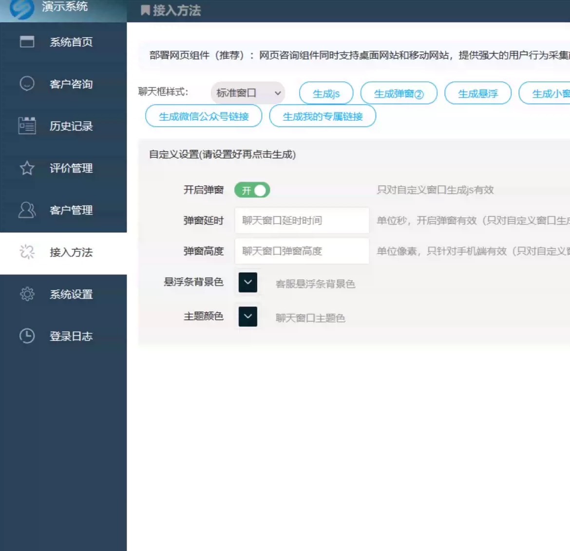570x551 pixels.
Task: Open 历史记录 sidebar entry
Action: point(63,126)
